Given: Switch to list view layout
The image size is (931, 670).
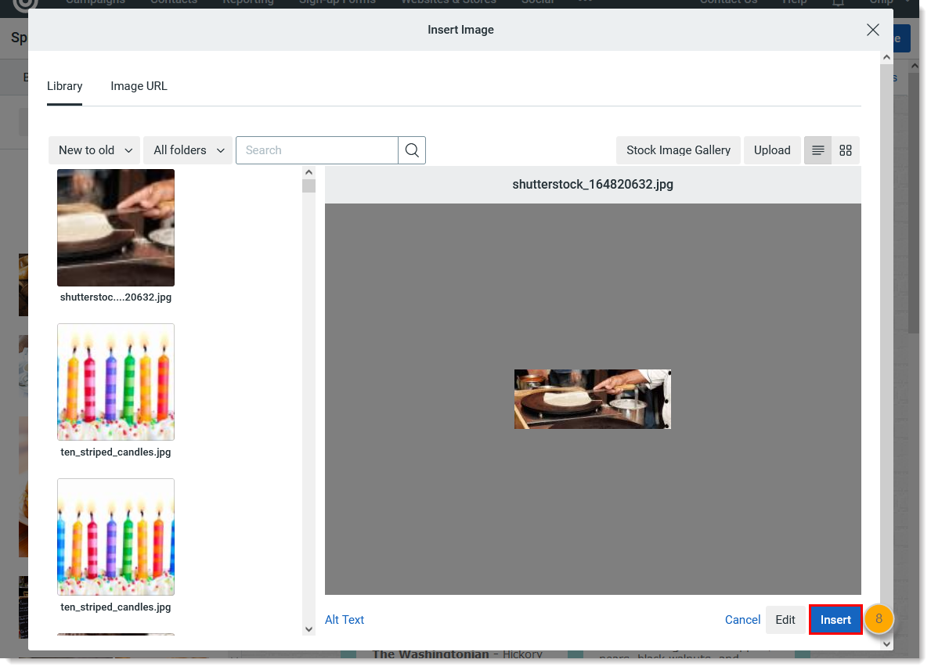Looking at the screenshot, I should click(817, 150).
